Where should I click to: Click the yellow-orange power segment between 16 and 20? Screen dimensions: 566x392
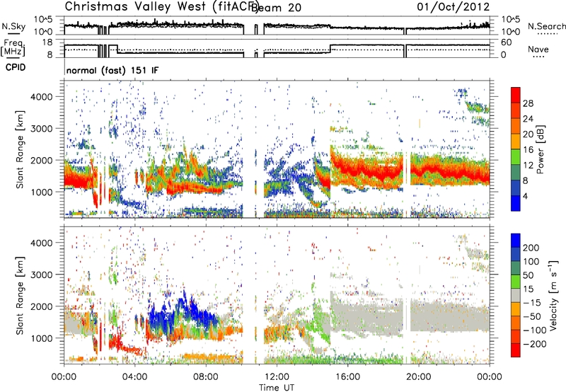pos(516,142)
